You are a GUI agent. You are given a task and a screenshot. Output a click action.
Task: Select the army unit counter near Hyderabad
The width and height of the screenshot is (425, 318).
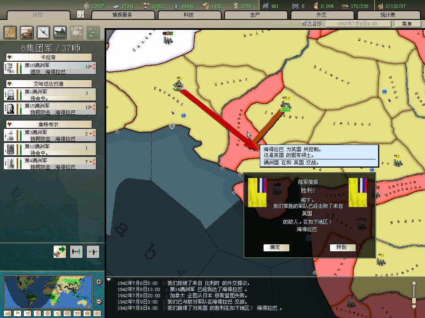[x=381, y=259]
